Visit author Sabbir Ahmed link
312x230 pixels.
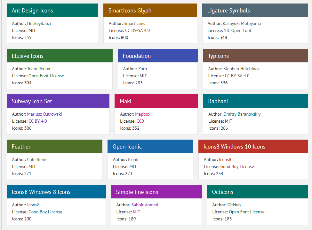(145, 205)
